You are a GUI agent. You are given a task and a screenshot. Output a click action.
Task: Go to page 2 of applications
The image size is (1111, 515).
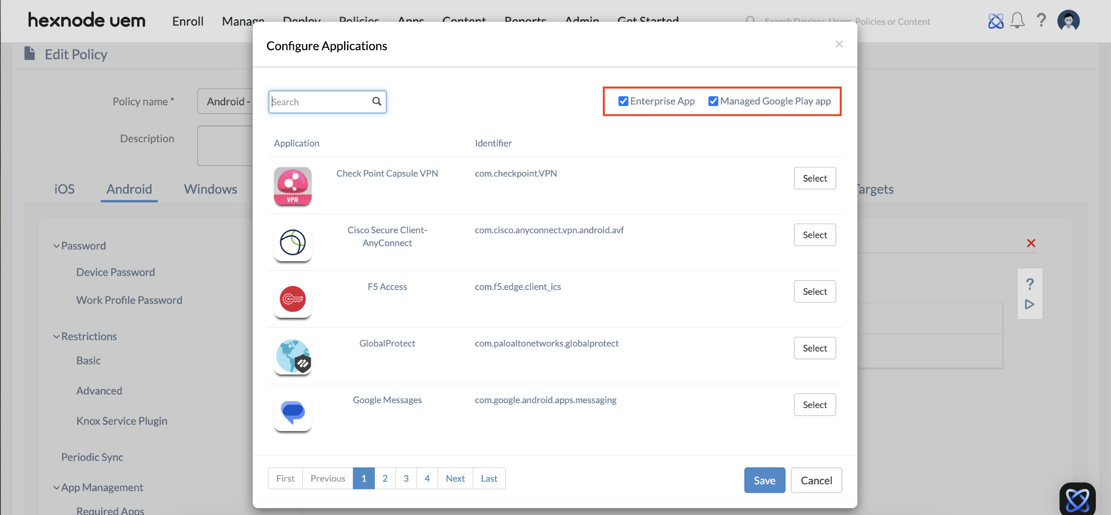point(385,478)
